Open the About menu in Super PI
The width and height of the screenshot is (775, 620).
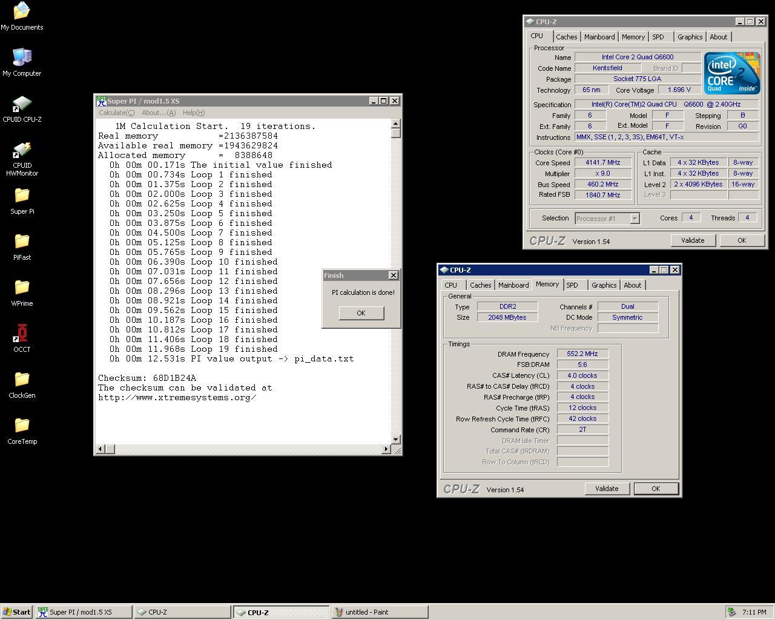point(158,113)
